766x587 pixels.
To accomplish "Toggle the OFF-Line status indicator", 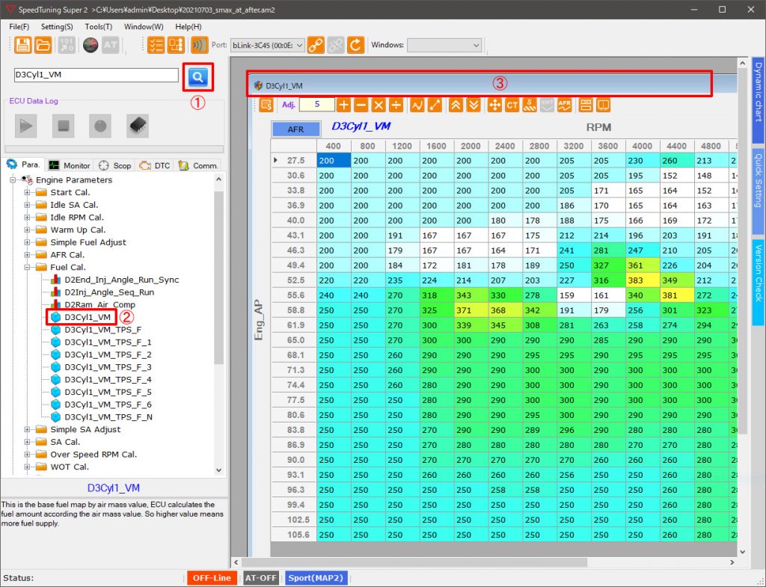I will tap(212, 578).
